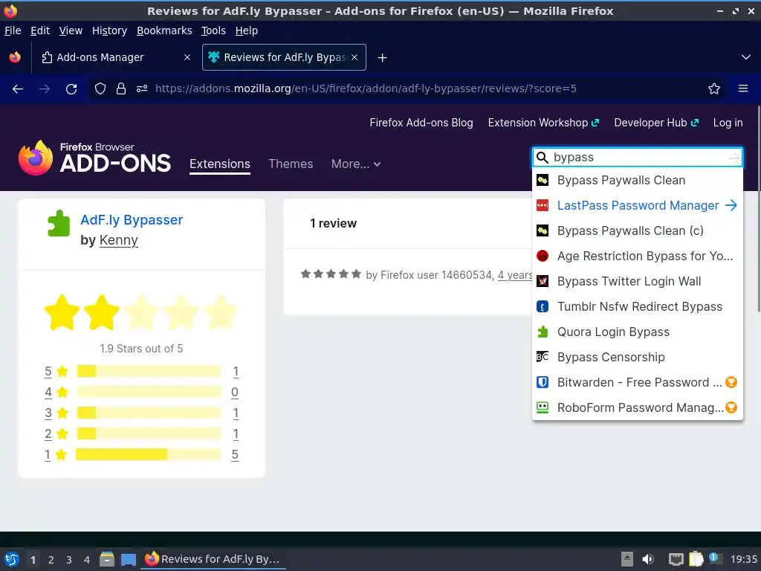Click the Bitwarden shield icon
This screenshot has width=761, height=571.
coord(543,382)
